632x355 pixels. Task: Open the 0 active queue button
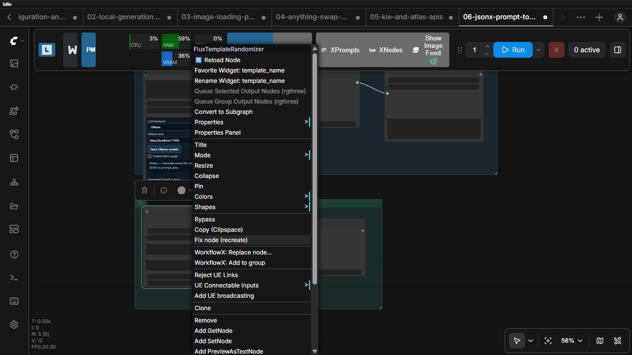tap(587, 50)
